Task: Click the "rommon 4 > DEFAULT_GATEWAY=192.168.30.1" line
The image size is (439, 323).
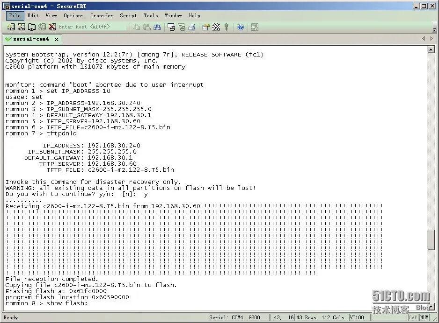Action: click(x=79, y=115)
